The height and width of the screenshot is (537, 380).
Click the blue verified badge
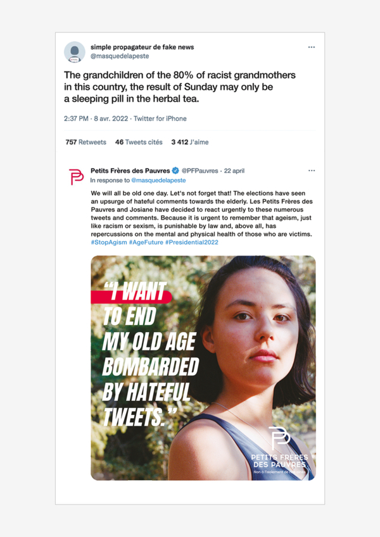point(175,171)
